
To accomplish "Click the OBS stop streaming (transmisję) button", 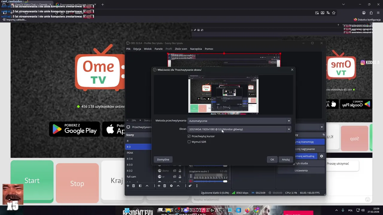I will coord(310,142).
